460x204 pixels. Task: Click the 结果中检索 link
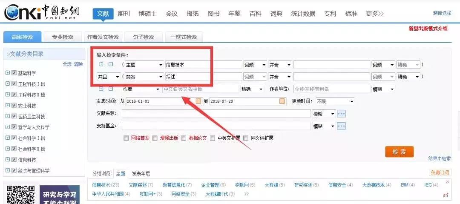point(440,158)
